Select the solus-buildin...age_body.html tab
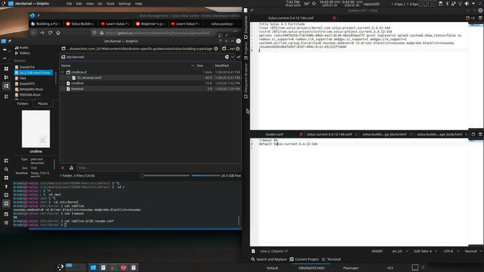Image resolution: width=484 pixels, height=272 pixels. pyautogui.click(x=439, y=134)
